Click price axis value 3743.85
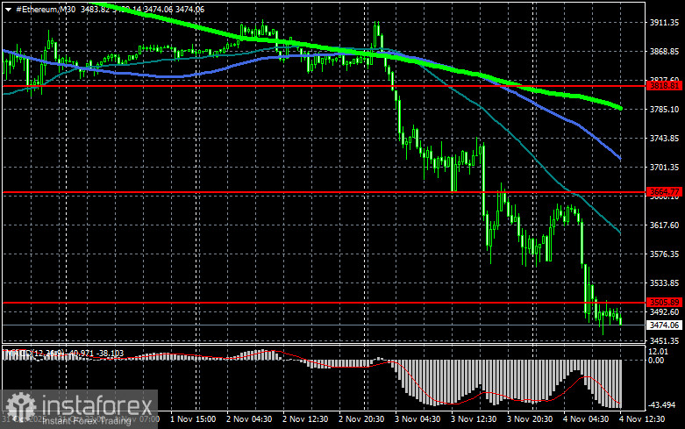The width and height of the screenshot is (685, 429). pos(665,138)
